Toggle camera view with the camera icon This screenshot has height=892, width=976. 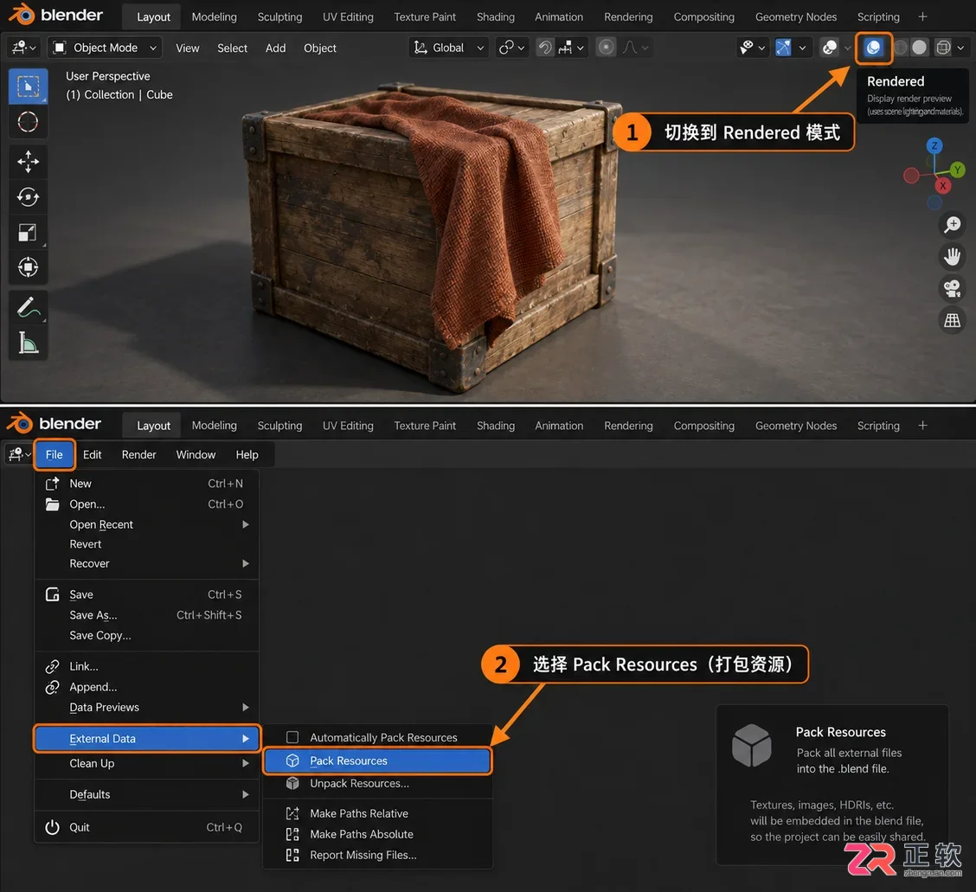pyautogui.click(x=953, y=288)
